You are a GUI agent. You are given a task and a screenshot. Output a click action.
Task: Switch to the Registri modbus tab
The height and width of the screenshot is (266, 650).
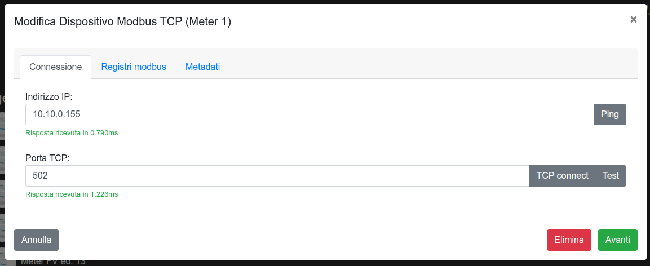[x=134, y=67]
